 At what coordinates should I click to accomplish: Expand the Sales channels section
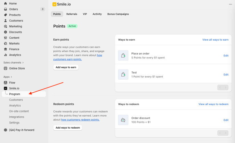point(23,63)
